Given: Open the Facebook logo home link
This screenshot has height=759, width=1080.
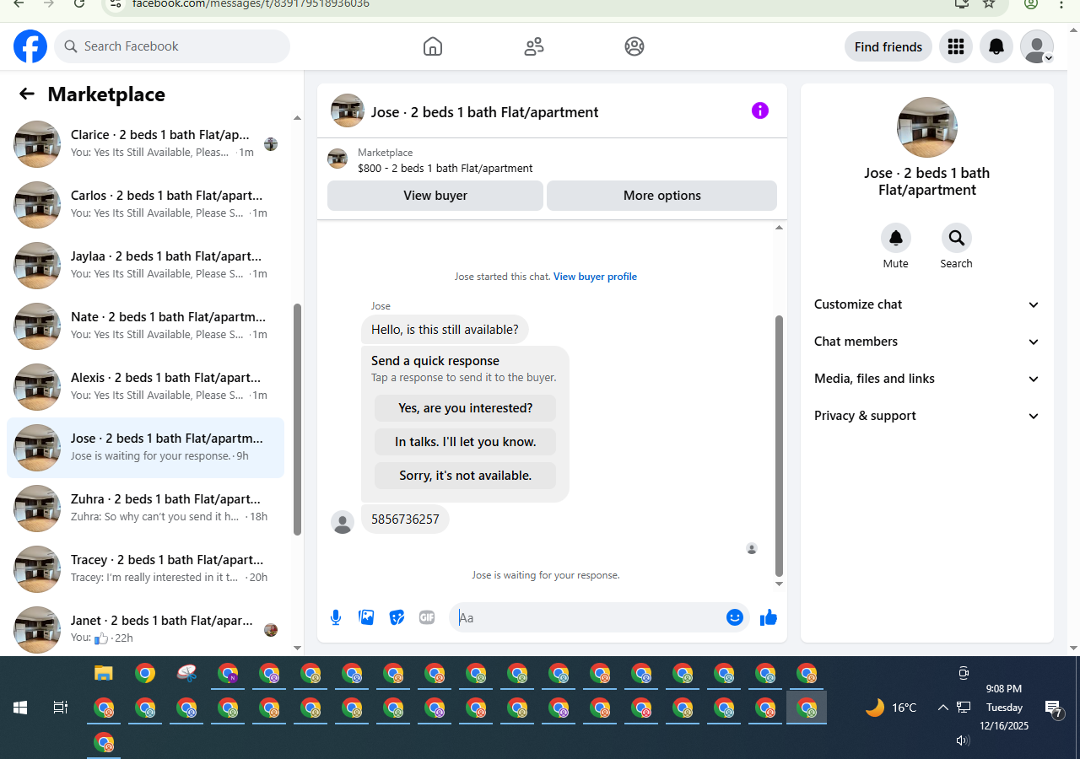Looking at the screenshot, I should [x=30, y=46].
